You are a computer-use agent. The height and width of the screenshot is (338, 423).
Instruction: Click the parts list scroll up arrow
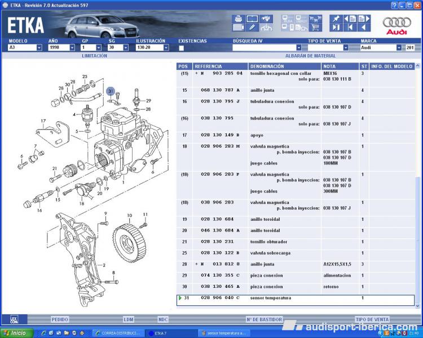417,65
